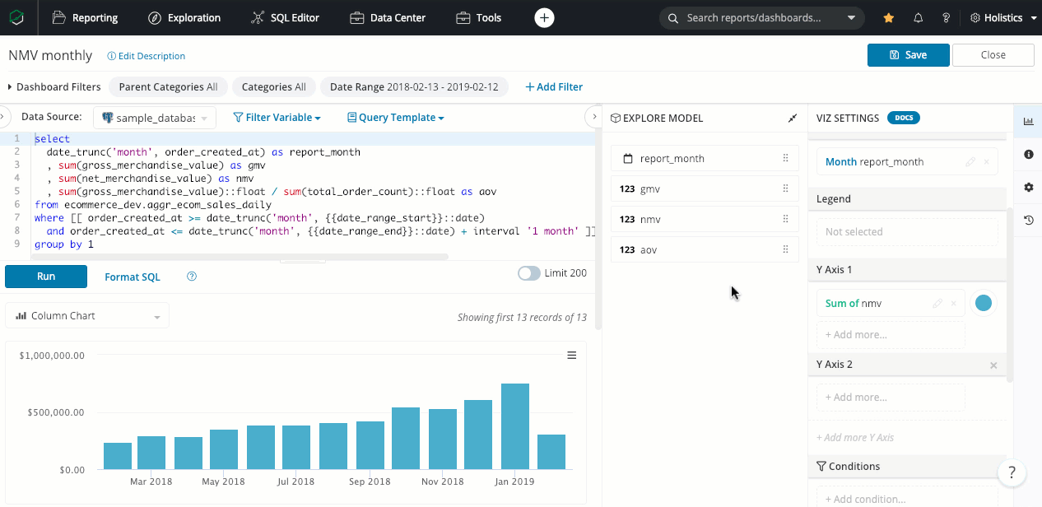Click the Close button

[x=993, y=55]
